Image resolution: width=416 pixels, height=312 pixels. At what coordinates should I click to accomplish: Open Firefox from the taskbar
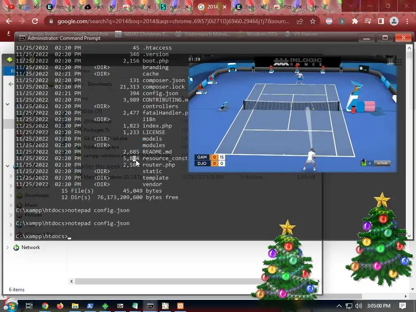click(x=60, y=306)
